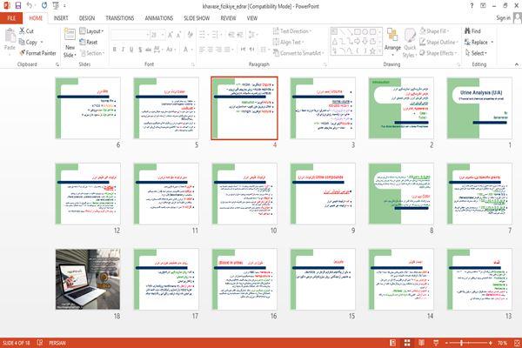Screen dimensions: 522x348
Task: Collapse the ribbon arrow
Action: [516, 64]
